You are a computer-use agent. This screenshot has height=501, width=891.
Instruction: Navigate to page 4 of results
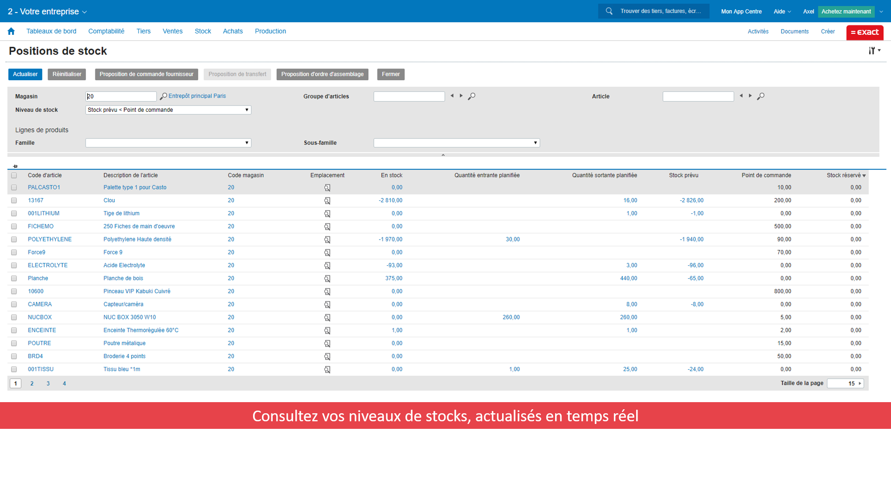pos(64,383)
